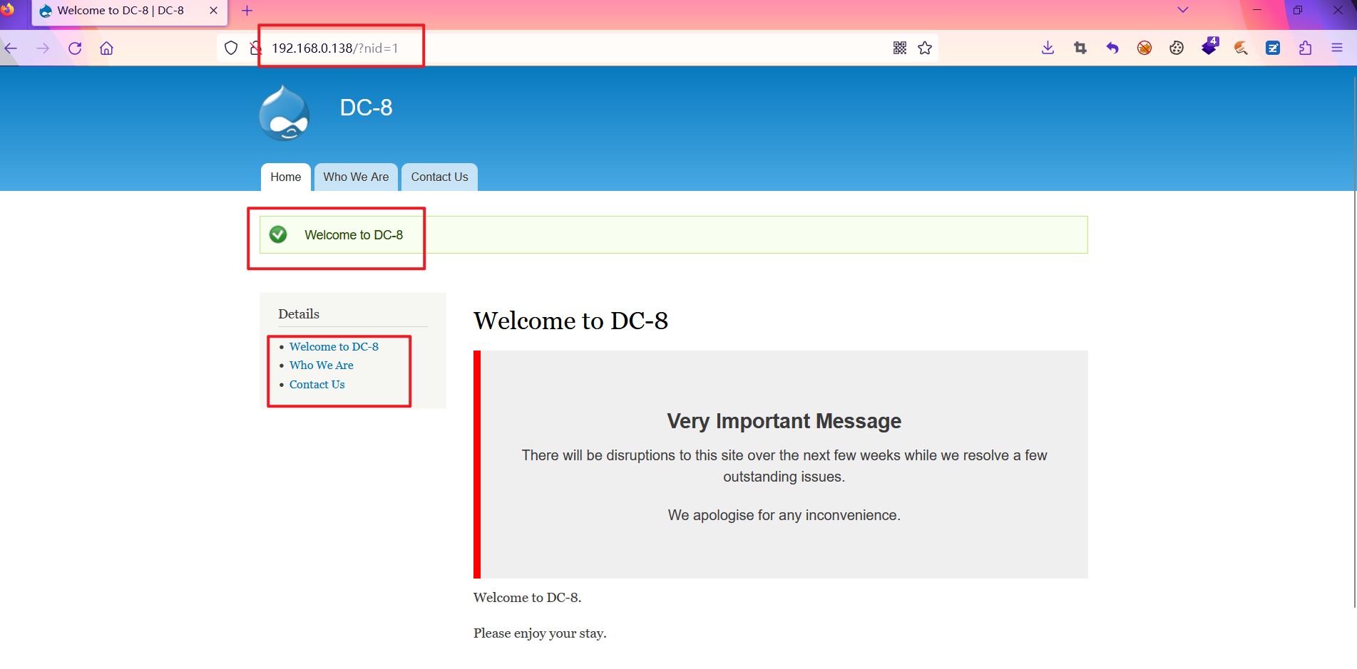1357x669 pixels.
Task: Expand the tab list chevron dropdown
Action: pyautogui.click(x=1182, y=10)
